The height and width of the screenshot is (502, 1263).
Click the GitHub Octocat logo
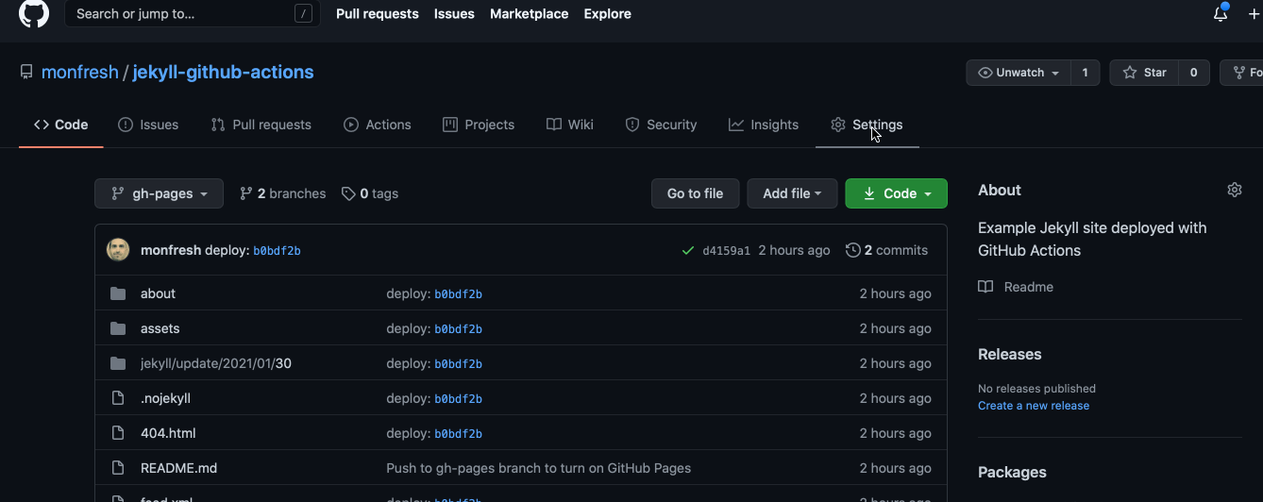[34, 13]
